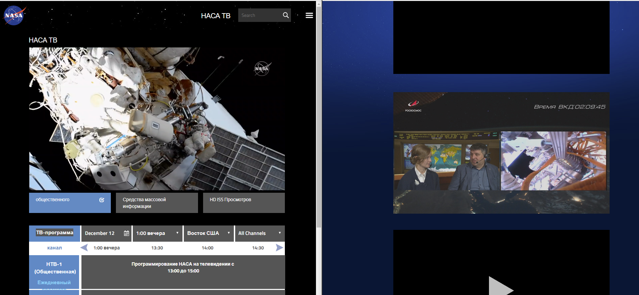Image resolution: width=639 pixels, height=295 pixels.
Task: Go to next time slot arrow
Action: tap(279, 248)
